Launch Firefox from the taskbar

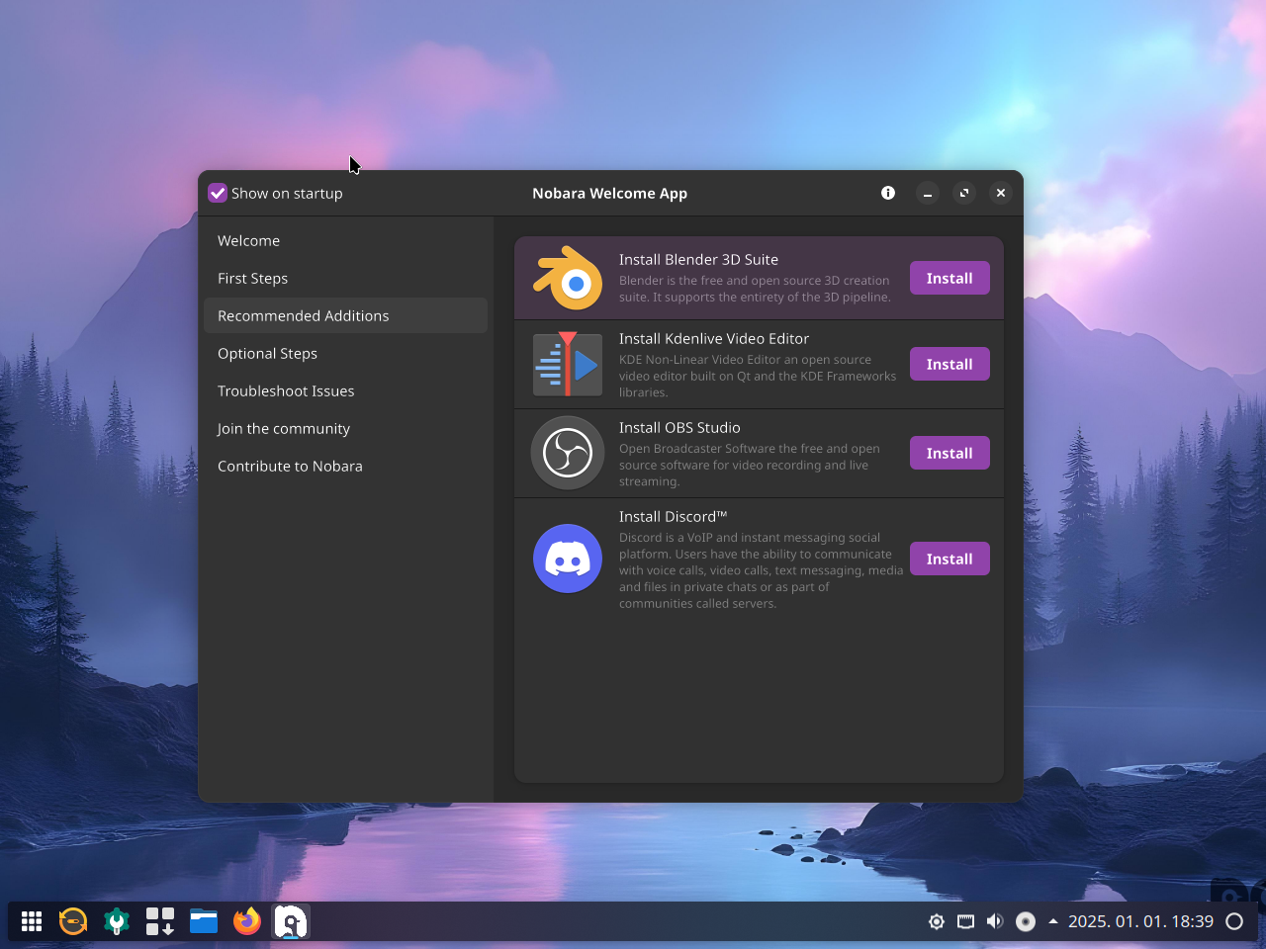(x=247, y=921)
